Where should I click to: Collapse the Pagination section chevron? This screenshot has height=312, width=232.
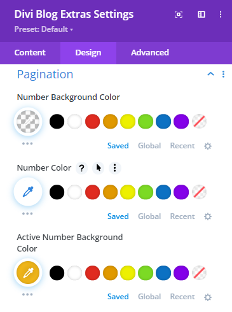210,74
